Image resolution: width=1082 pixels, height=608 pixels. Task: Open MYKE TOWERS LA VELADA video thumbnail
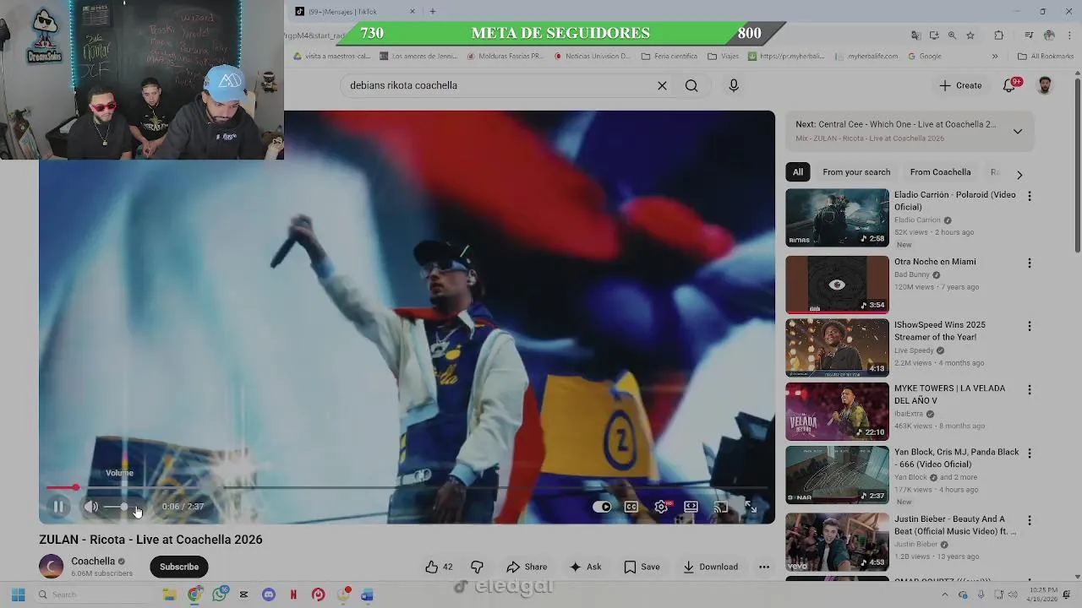pyautogui.click(x=837, y=411)
